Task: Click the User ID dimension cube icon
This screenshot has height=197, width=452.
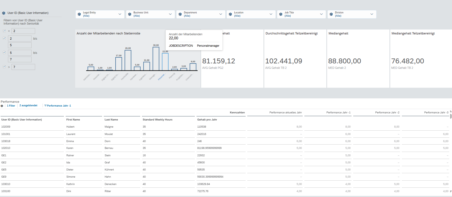Action: (x=4, y=13)
